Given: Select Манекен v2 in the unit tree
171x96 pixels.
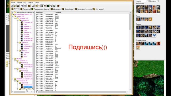Looking at the screenshot, I should point(28,26).
